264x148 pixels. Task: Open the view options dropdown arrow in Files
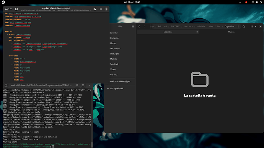tap(256, 27)
